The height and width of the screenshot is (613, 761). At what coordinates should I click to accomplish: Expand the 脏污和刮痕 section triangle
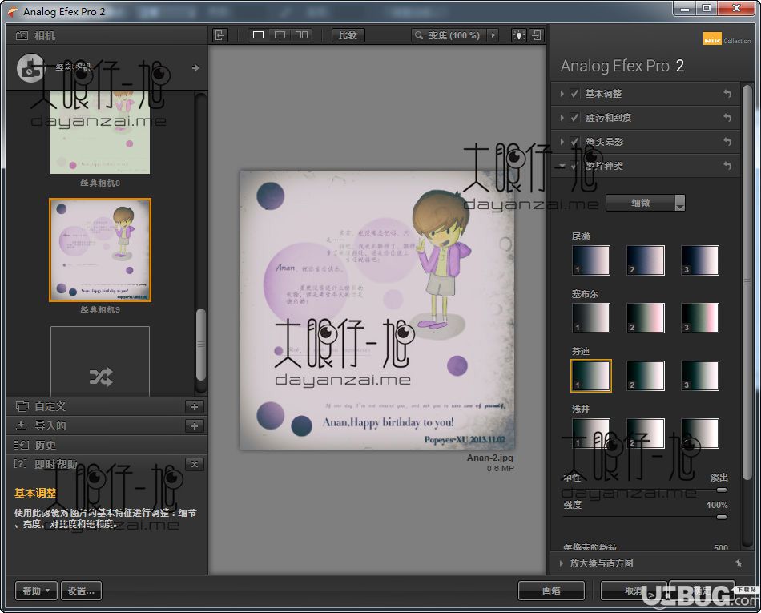click(562, 118)
